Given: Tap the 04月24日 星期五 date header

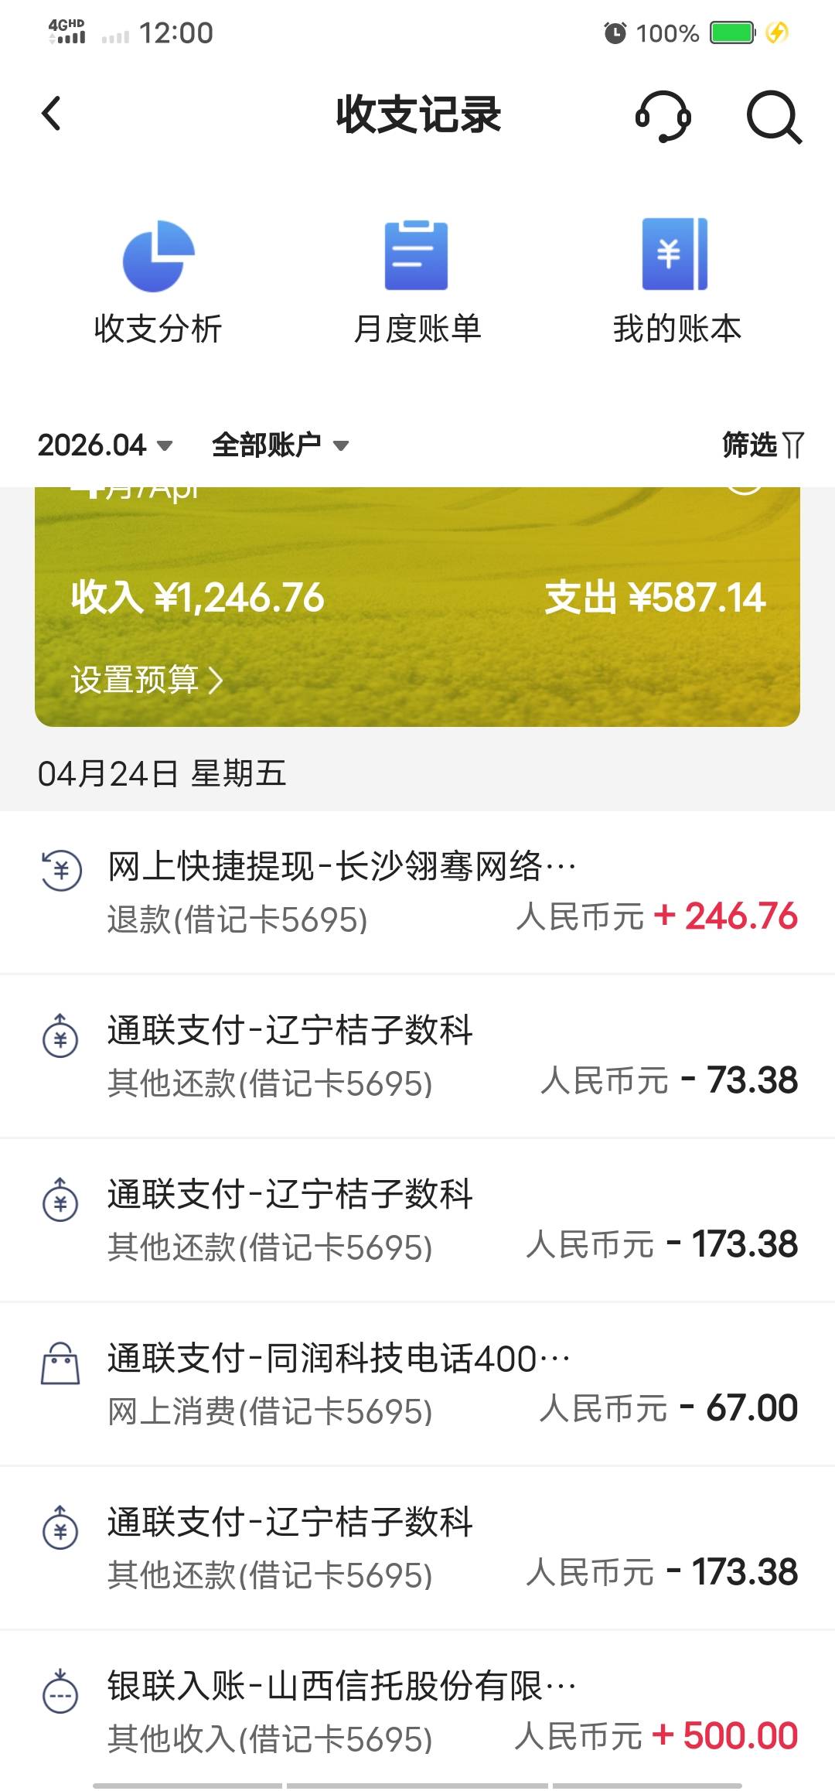Looking at the screenshot, I should pos(162,773).
